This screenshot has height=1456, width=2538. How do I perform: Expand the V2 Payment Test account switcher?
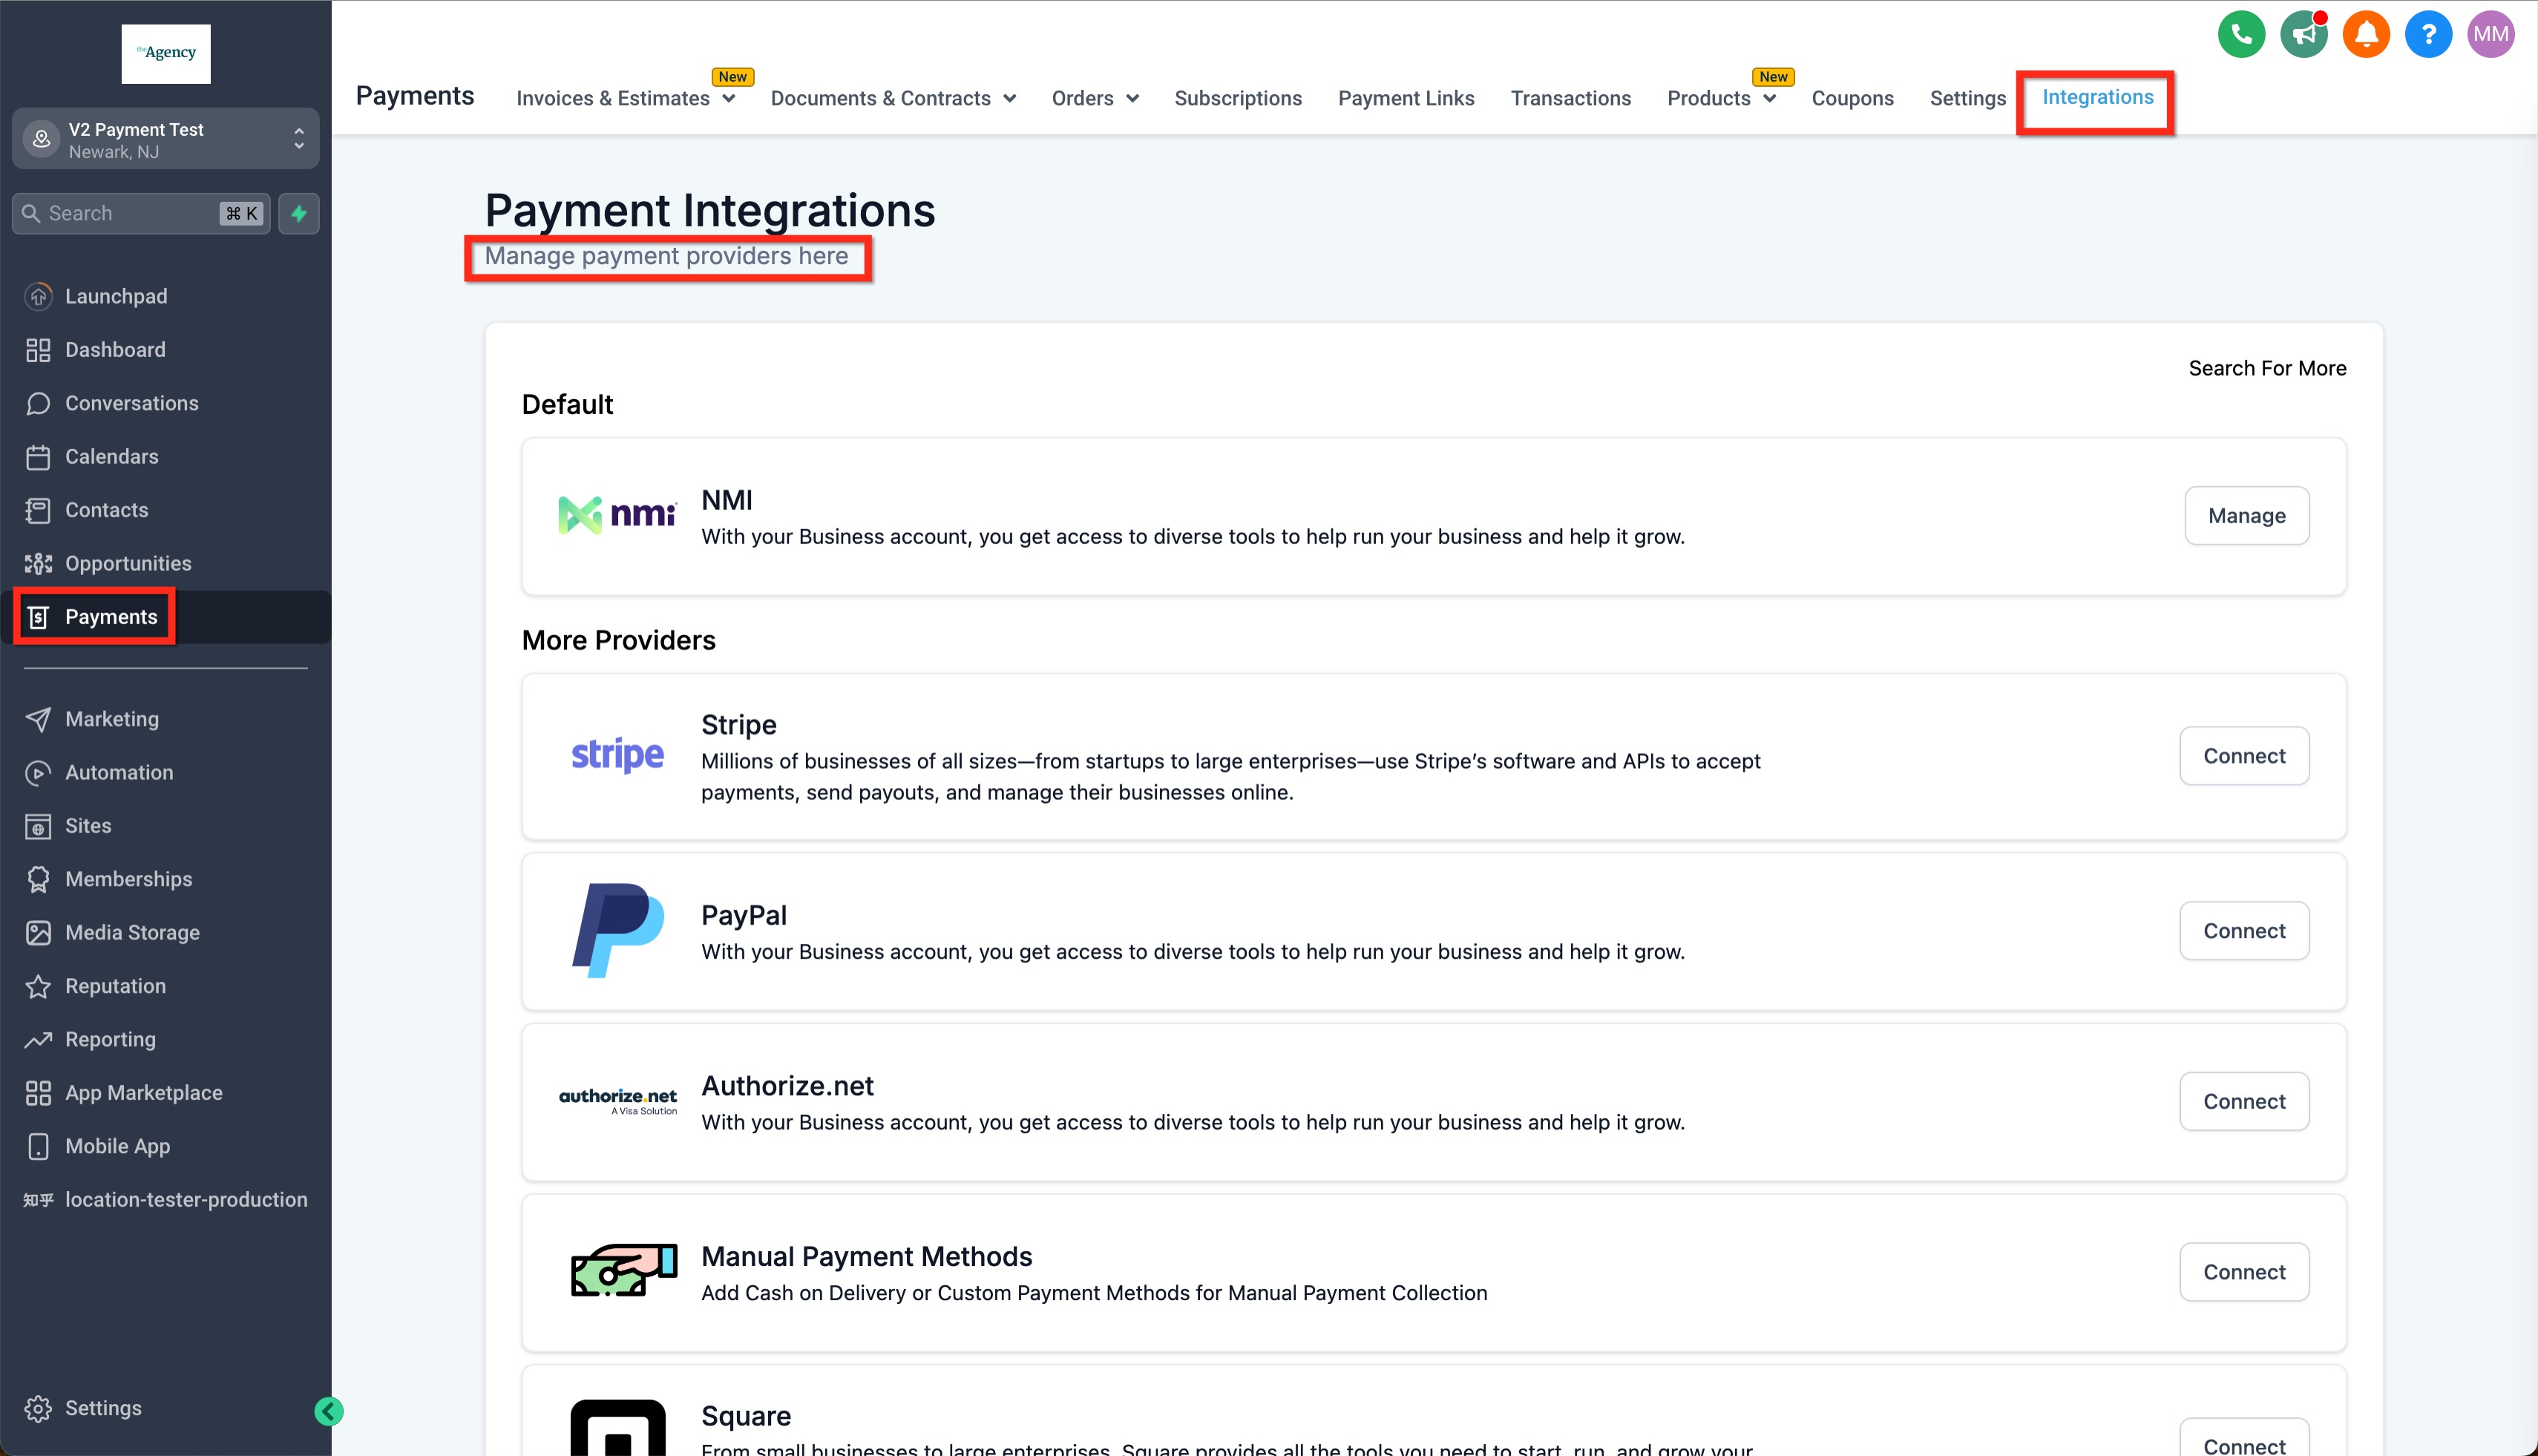(166, 140)
